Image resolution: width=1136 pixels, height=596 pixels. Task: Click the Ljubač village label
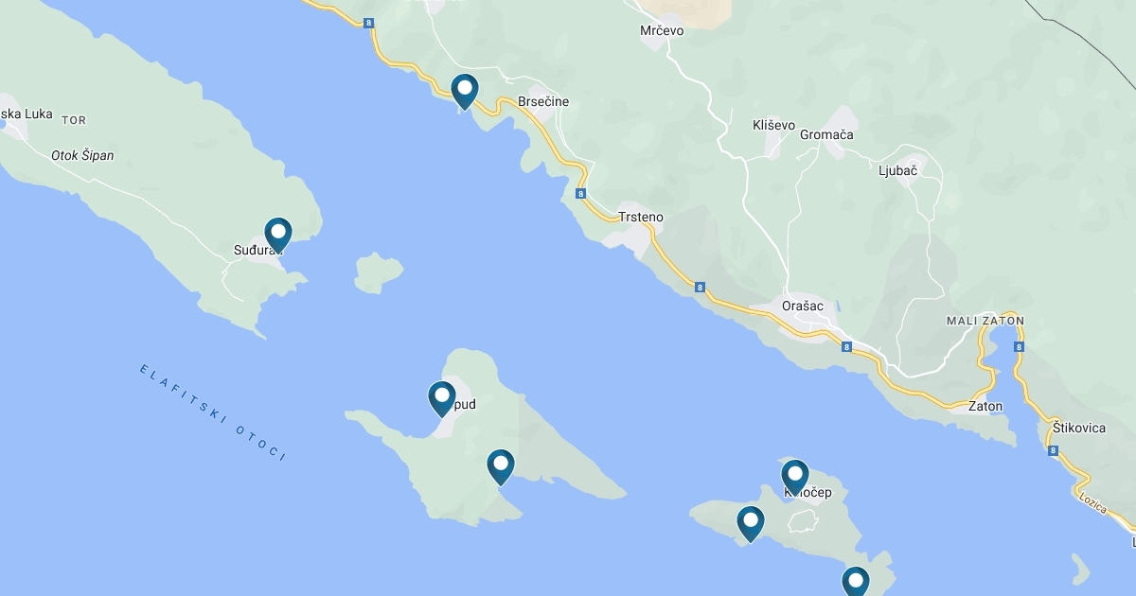coord(897,170)
